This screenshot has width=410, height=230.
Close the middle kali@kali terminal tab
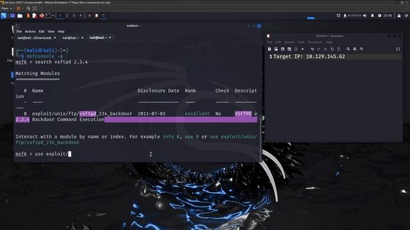pos(83,38)
